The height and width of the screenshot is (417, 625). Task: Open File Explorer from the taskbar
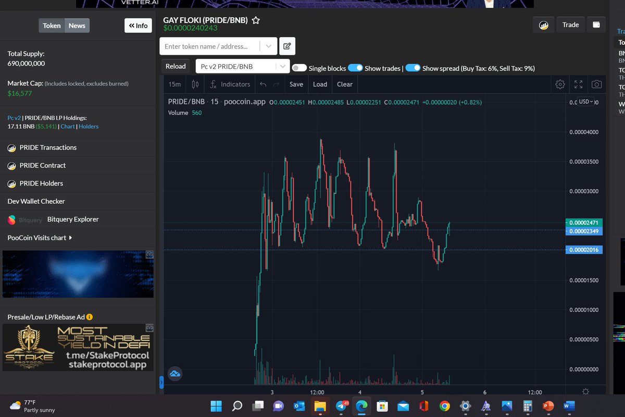point(319,406)
